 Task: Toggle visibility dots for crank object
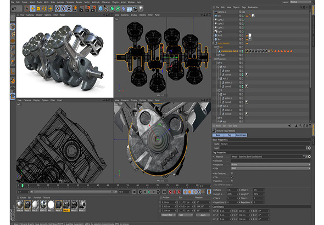243,51
